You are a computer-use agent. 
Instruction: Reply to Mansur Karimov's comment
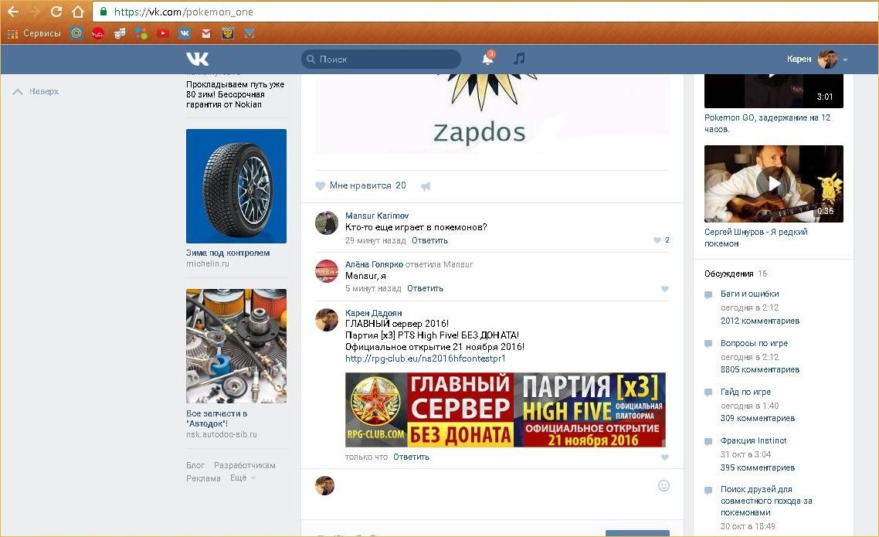point(429,240)
